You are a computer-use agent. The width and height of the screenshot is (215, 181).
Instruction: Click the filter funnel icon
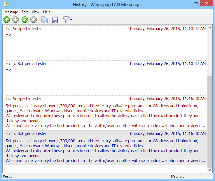(66, 20)
